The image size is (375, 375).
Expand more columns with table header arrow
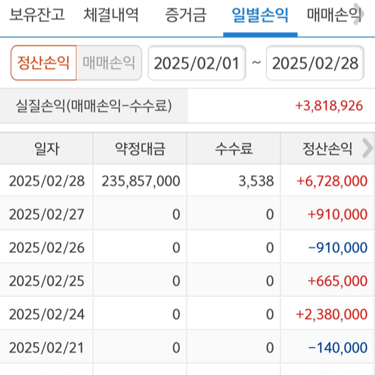pyautogui.click(x=367, y=149)
